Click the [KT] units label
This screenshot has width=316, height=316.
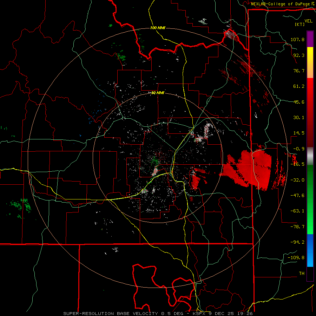[300, 24]
